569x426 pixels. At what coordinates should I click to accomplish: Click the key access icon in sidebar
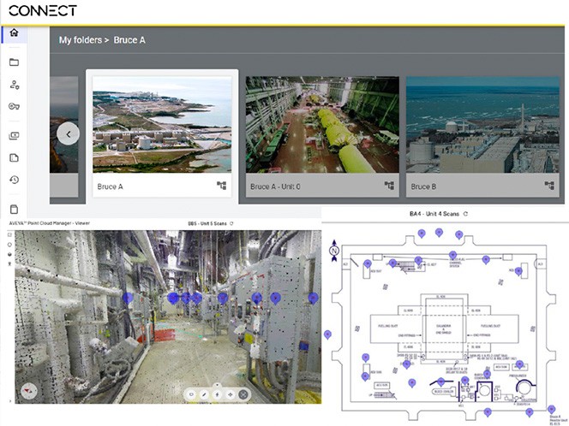[14, 107]
